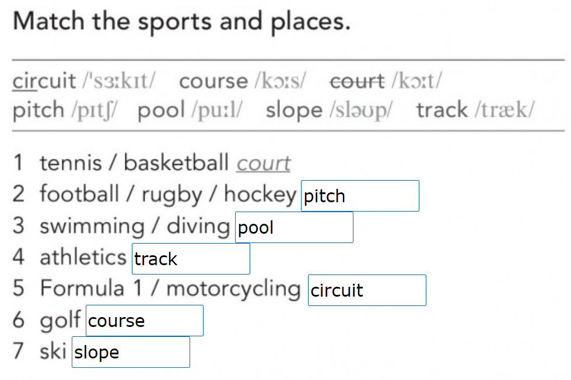
Task: Click the "Formula 1 / motorcycling" prompt text
Action: (170, 288)
